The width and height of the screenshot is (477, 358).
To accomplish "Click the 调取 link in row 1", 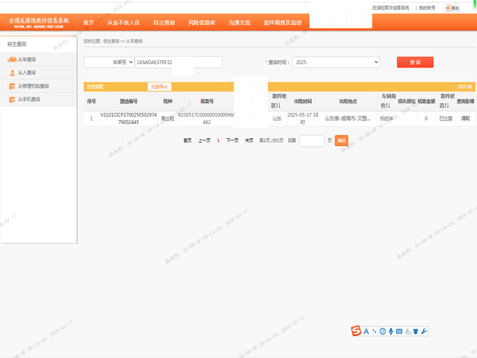I will pyautogui.click(x=466, y=118).
